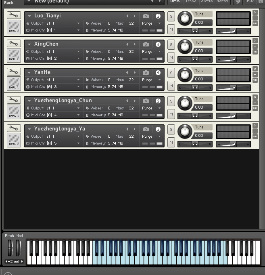The width and height of the screenshot is (265, 275).
Task: Mute the Luo_Tianyi instrument
Action: point(171,29)
